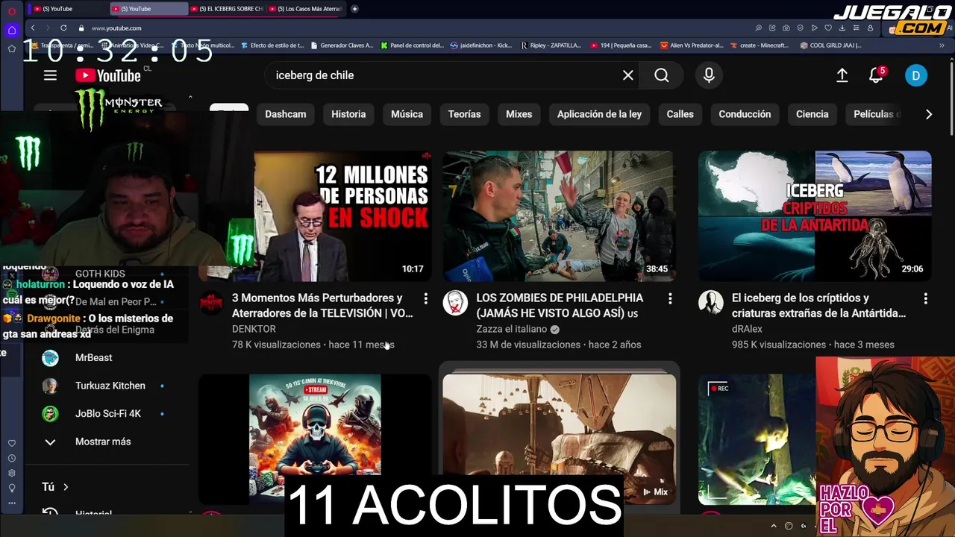955x537 pixels.
Task: Select the Música filter chip
Action: tap(407, 114)
